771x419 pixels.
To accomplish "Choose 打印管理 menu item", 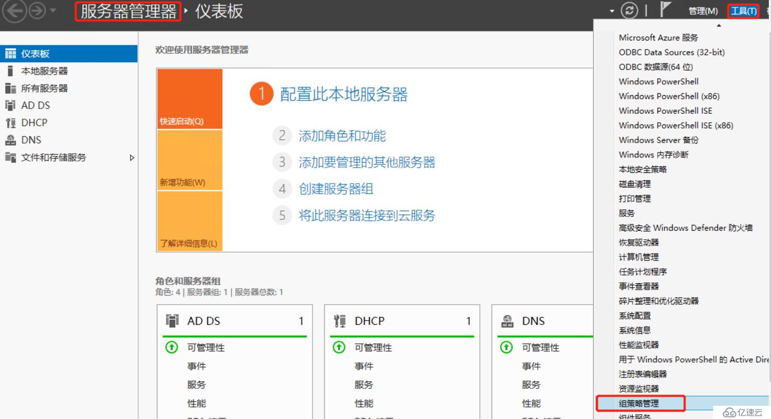I will coord(635,198).
